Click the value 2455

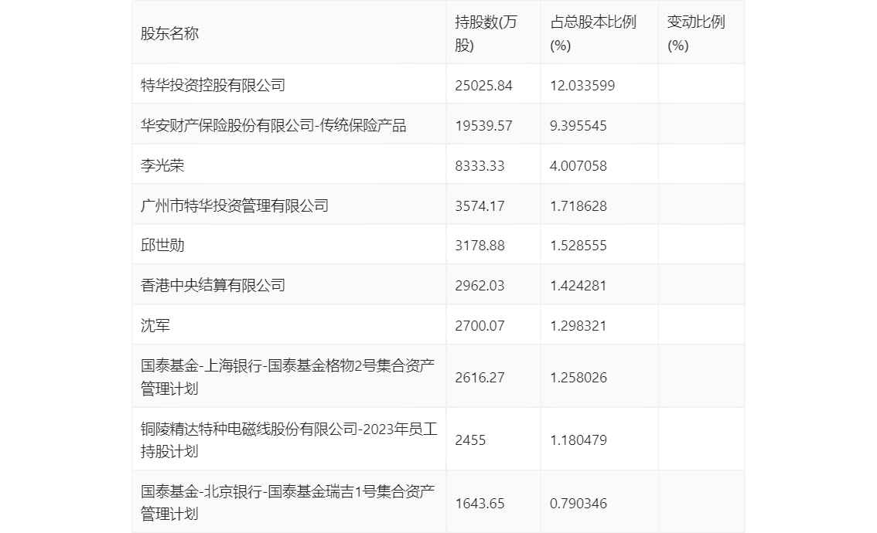tap(470, 440)
